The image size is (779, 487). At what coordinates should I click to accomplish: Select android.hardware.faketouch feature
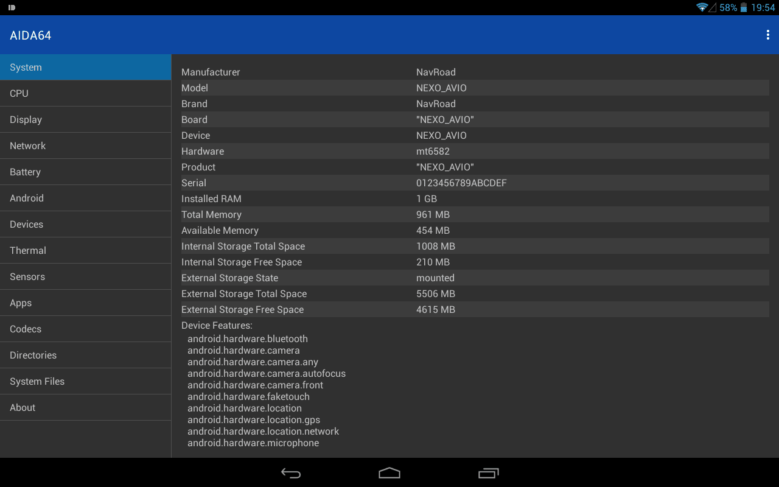click(248, 396)
